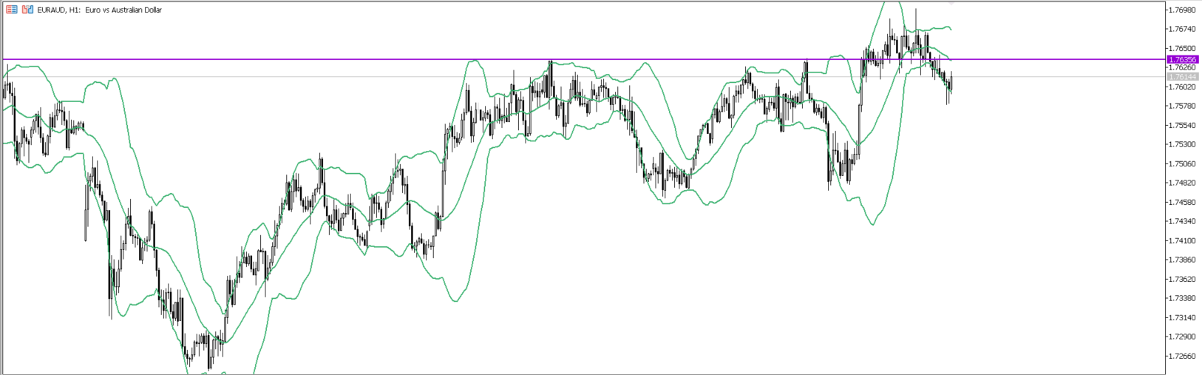Click the latest candlestick on the chart
The image size is (1202, 375).
click(x=951, y=83)
